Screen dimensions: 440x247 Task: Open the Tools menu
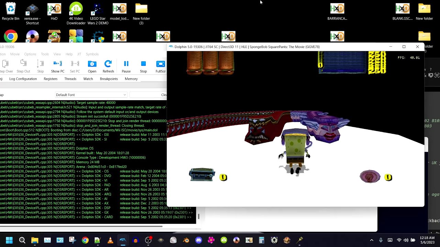(x=45, y=54)
